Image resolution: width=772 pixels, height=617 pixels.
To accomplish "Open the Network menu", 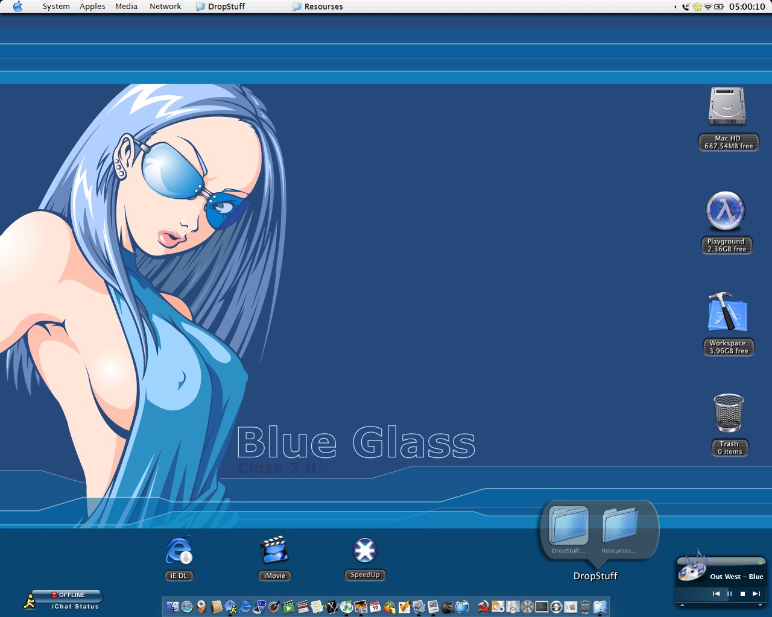I will [x=165, y=7].
